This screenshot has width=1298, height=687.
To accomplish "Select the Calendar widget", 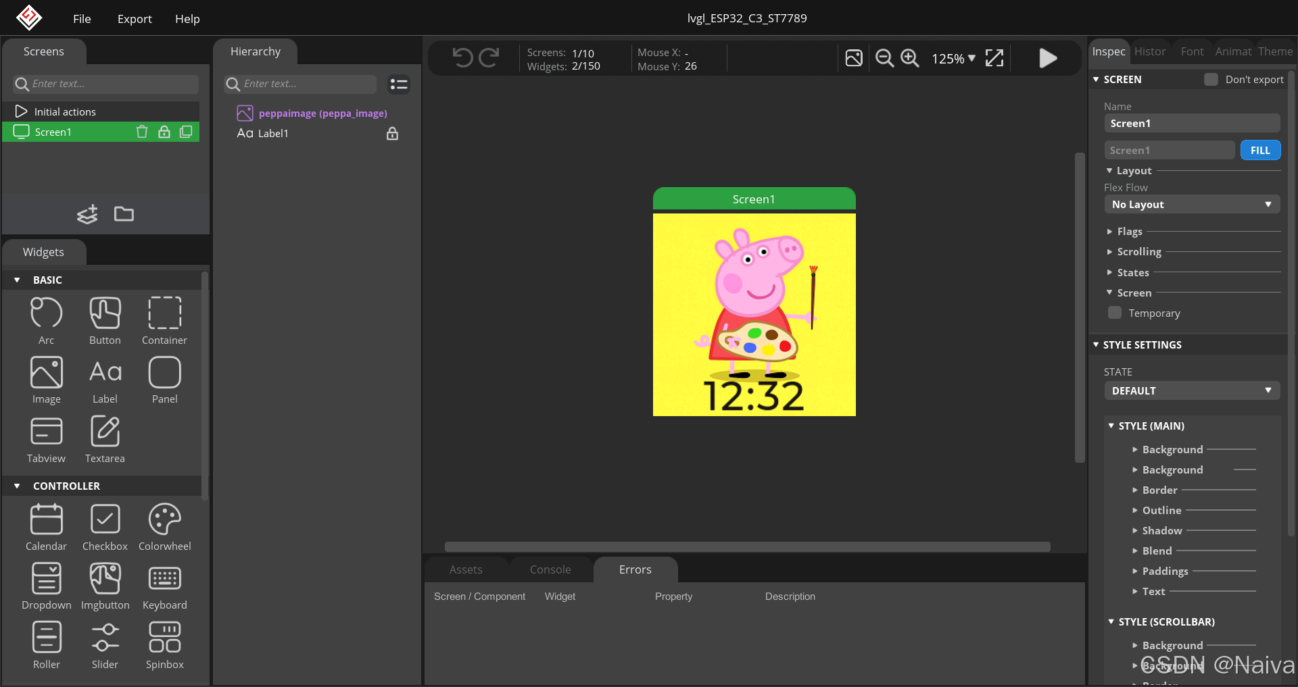I will pyautogui.click(x=46, y=527).
